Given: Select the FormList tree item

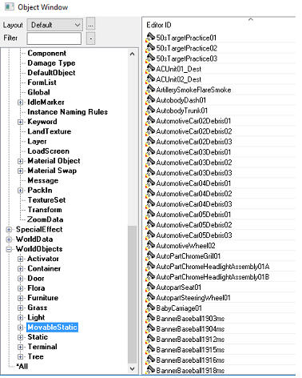Looking at the screenshot, I should pyautogui.click(x=42, y=82).
